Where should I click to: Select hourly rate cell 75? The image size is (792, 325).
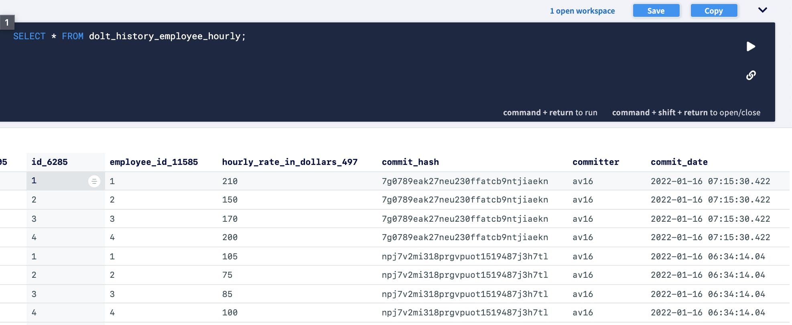(x=227, y=275)
